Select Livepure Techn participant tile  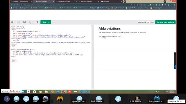point(176,99)
